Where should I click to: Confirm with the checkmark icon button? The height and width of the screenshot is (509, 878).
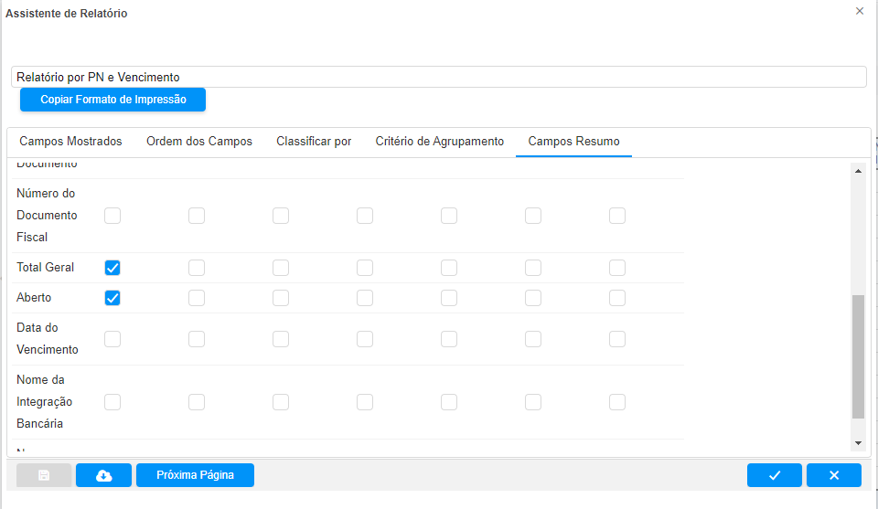click(774, 475)
